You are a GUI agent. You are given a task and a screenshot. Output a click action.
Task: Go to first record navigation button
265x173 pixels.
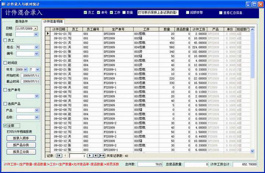tap(59, 156)
